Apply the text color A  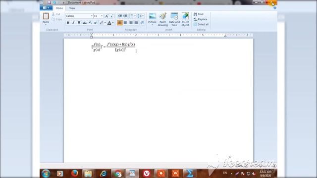pyautogui.click(x=109, y=23)
